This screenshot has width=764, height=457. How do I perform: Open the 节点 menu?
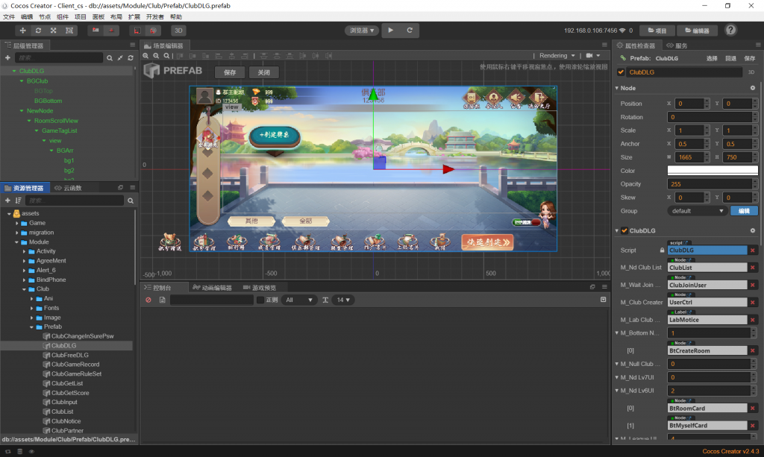pyautogui.click(x=45, y=16)
